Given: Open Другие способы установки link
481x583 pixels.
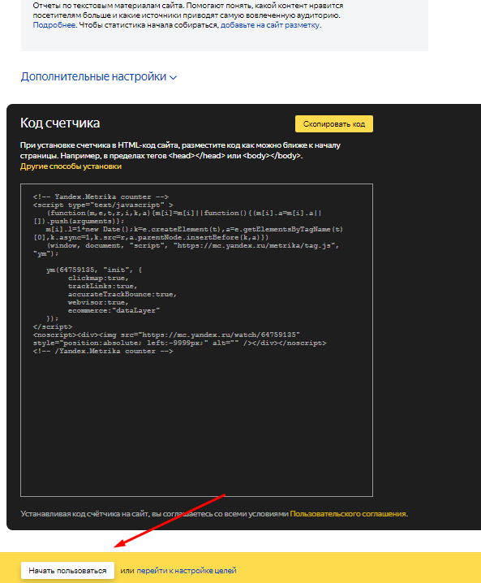Looking at the screenshot, I should 71,166.
